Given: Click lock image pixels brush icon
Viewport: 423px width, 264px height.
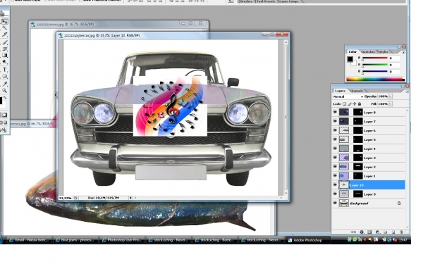Looking at the screenshot, I should 350,104.
